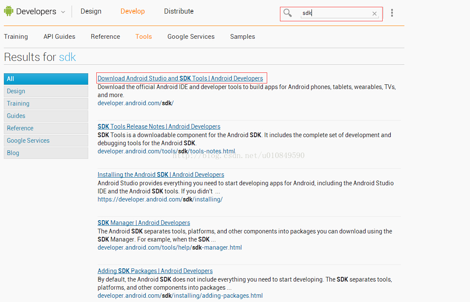Image resolution: width=470 pixels, height=302 pixels.
Task: Go to the Training section
Action: tap(16, 37)
